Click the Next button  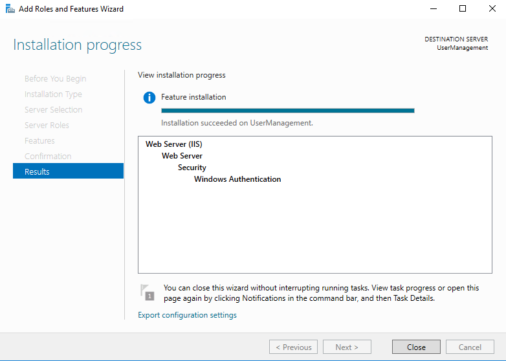tap(347, 347)
